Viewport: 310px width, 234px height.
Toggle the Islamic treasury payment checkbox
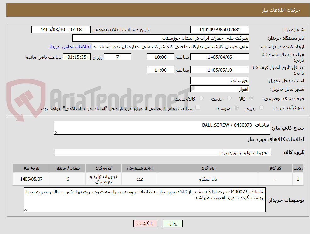(x=198, y=107)
